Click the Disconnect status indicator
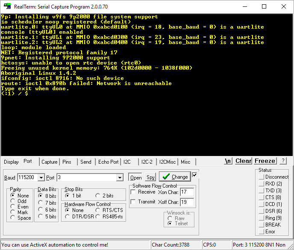The width and height of the screenshot is (294, 250). tap(262, 177)
